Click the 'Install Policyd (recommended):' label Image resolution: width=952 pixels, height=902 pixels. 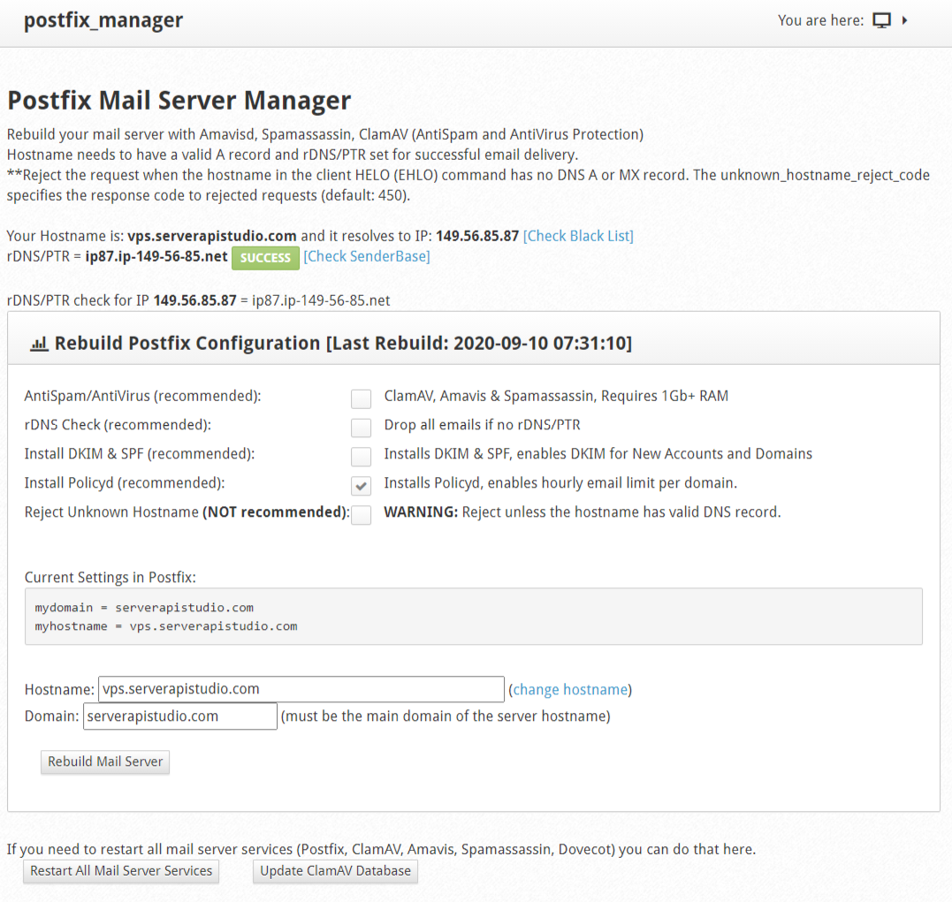[125, 483]
